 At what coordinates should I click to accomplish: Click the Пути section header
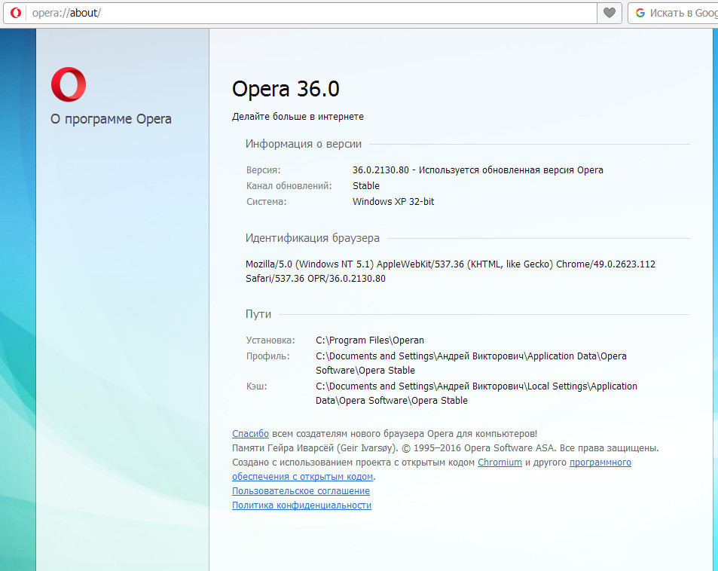[258, 314]
